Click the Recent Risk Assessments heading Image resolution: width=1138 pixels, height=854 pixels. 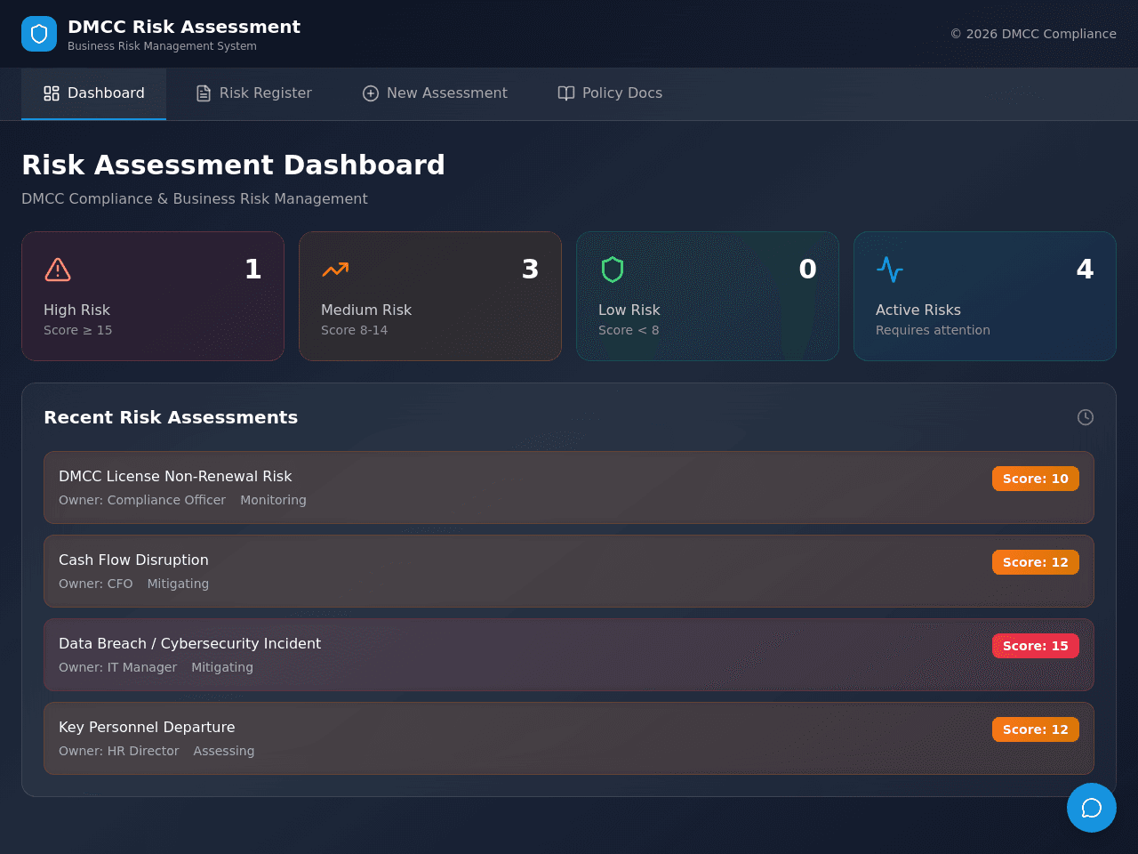pos(171,417)
